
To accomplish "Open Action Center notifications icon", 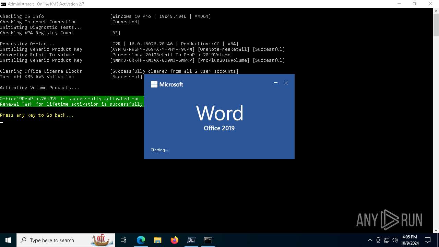I will [x=428, y=240].
